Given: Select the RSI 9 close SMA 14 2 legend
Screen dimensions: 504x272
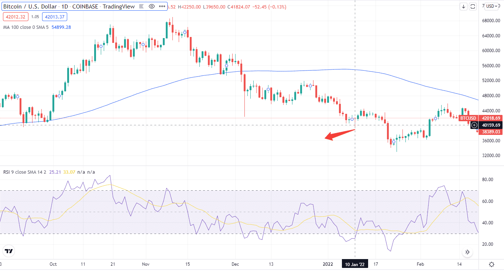Looking at the screenshot, I should point(25,172).
